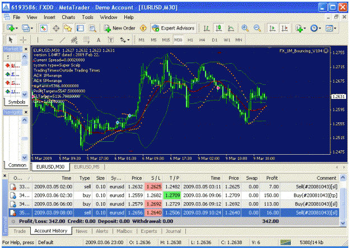Open the Charts menu
The height and width of the screenshot is (248, 350).
[x=68, y=17]
